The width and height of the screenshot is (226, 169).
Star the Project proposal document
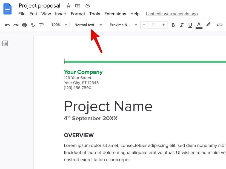[68, 6]
